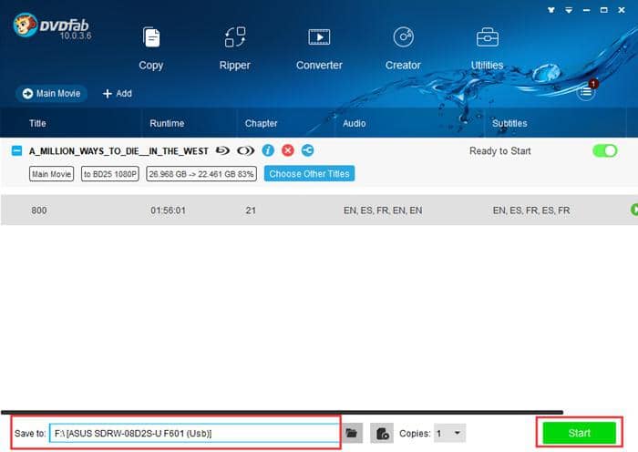Click the Main Movie mode tag
The height and width of the screenshot is (452, 638).
[51, 174]
